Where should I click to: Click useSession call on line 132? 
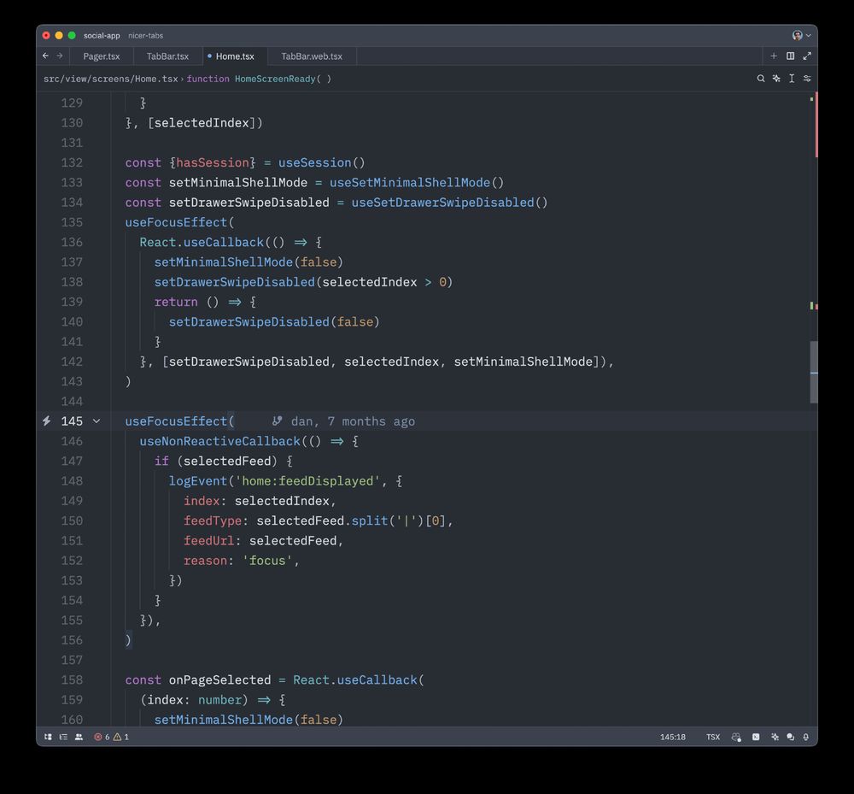point(314,162)
